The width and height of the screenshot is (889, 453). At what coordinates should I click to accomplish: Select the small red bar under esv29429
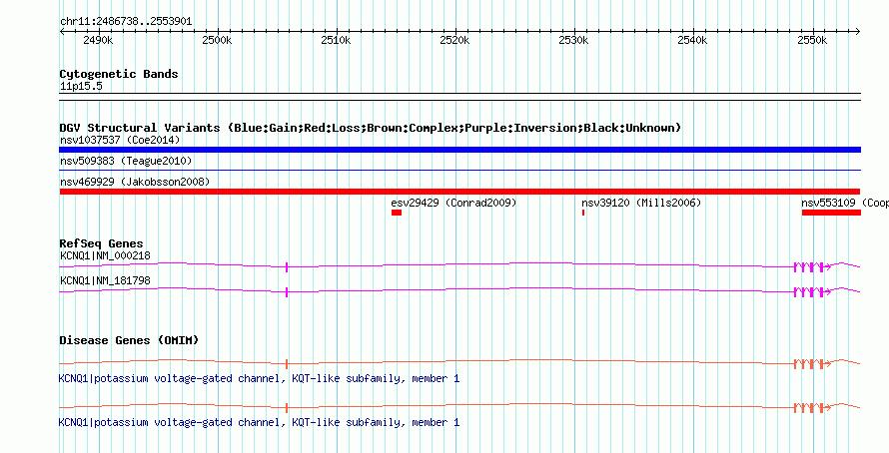pos(397,213)
